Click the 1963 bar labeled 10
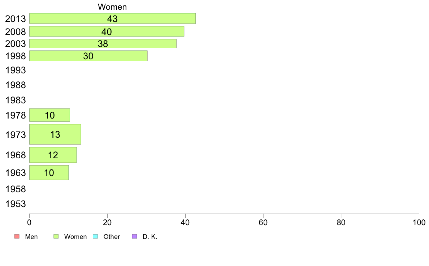429x266 pixels. point(49,173)
